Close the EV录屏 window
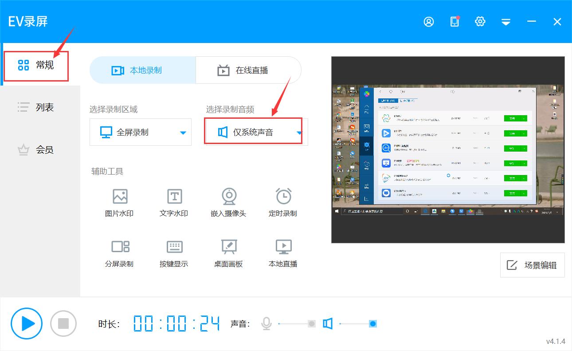 point(557,22)
